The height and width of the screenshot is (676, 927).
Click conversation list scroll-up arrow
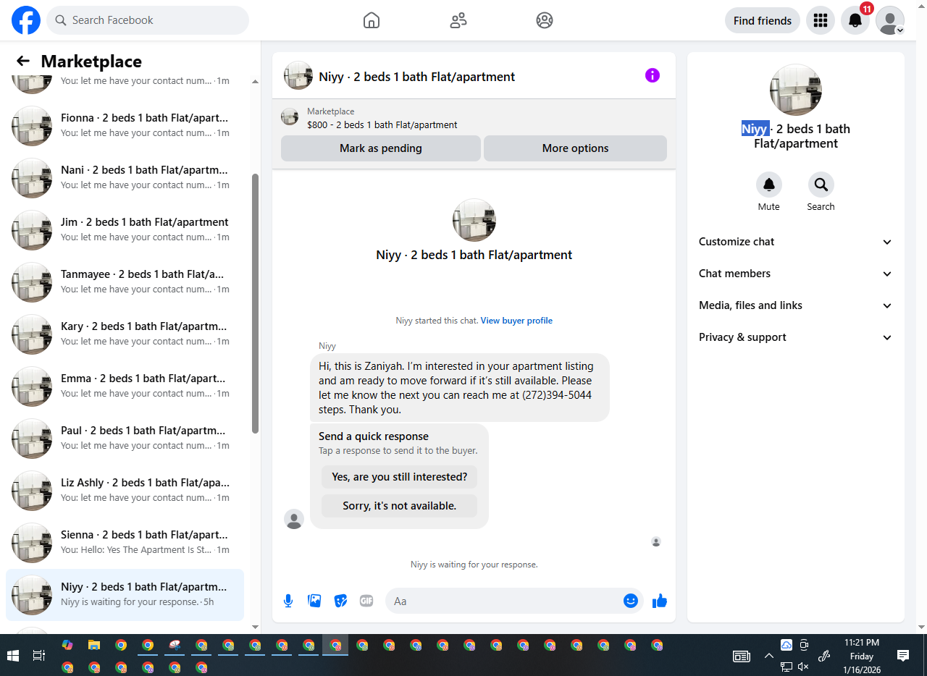pos(255,81)
